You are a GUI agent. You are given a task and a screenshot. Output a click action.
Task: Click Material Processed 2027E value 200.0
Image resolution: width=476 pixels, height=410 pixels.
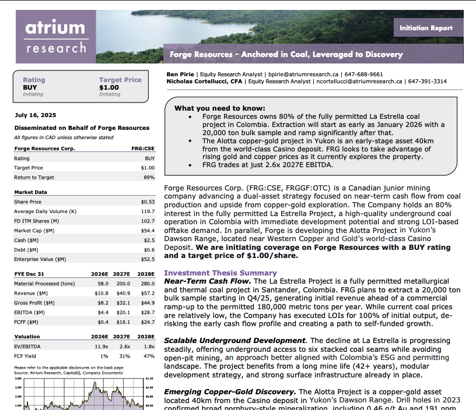tap(123, 284)
